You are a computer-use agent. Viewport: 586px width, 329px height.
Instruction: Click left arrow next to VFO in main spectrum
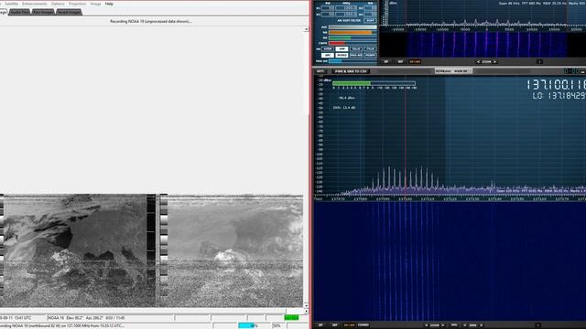(x=464, y=325)
